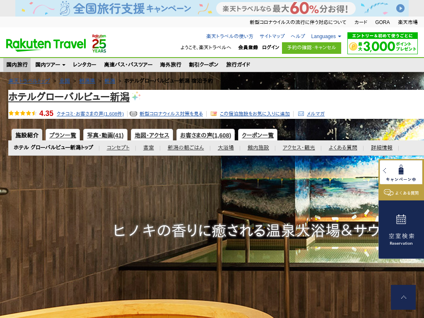Click the メルマガ link
424x318 pixels.
[316, 114]
